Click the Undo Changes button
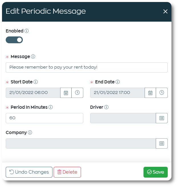This screenshot has width=178, height=187. tap(29, 172)
